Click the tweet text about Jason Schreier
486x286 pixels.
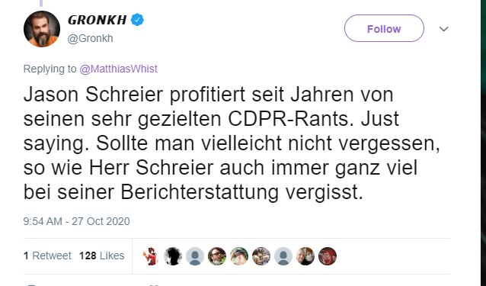coord(232,143)
